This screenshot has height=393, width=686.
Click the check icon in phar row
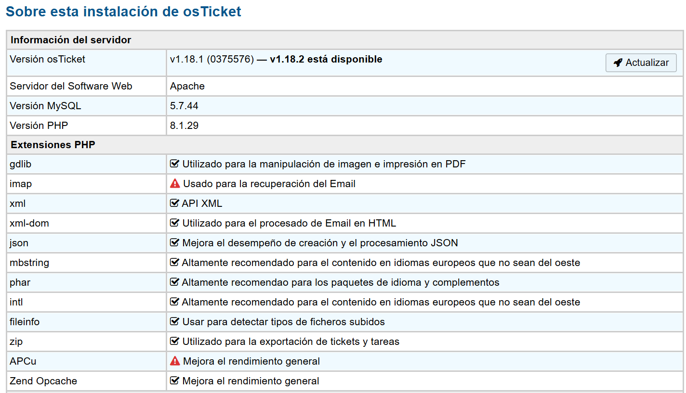pyautogui.click(x=175, y=282)
